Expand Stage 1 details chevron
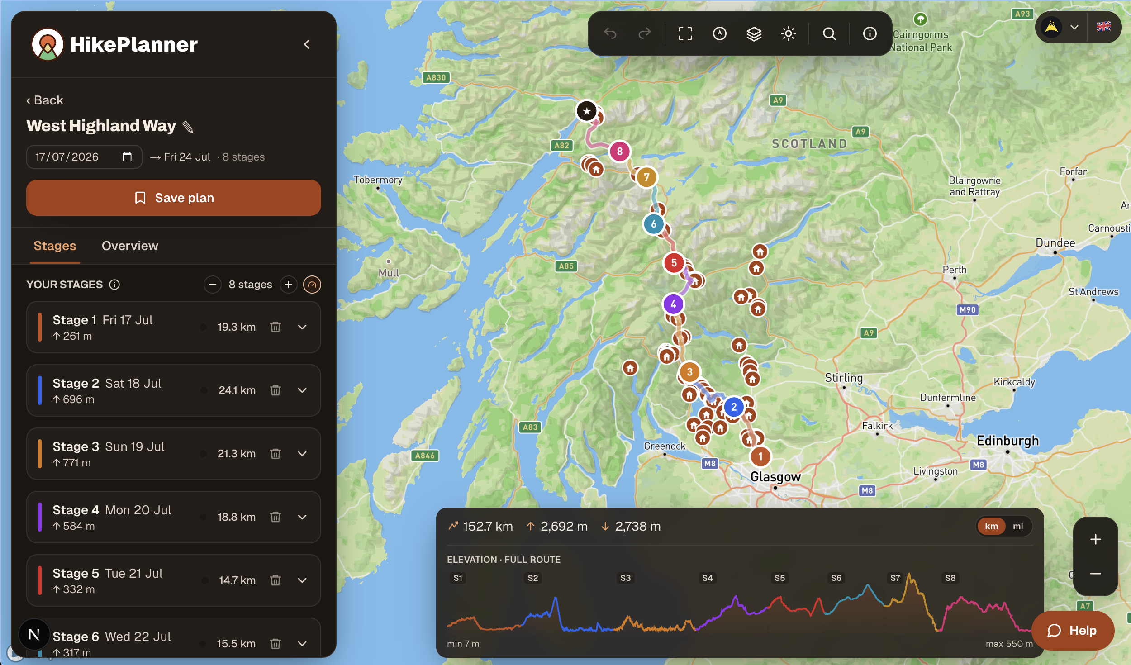This screenshot has height=665, width=1131. [x=303, y=327]
